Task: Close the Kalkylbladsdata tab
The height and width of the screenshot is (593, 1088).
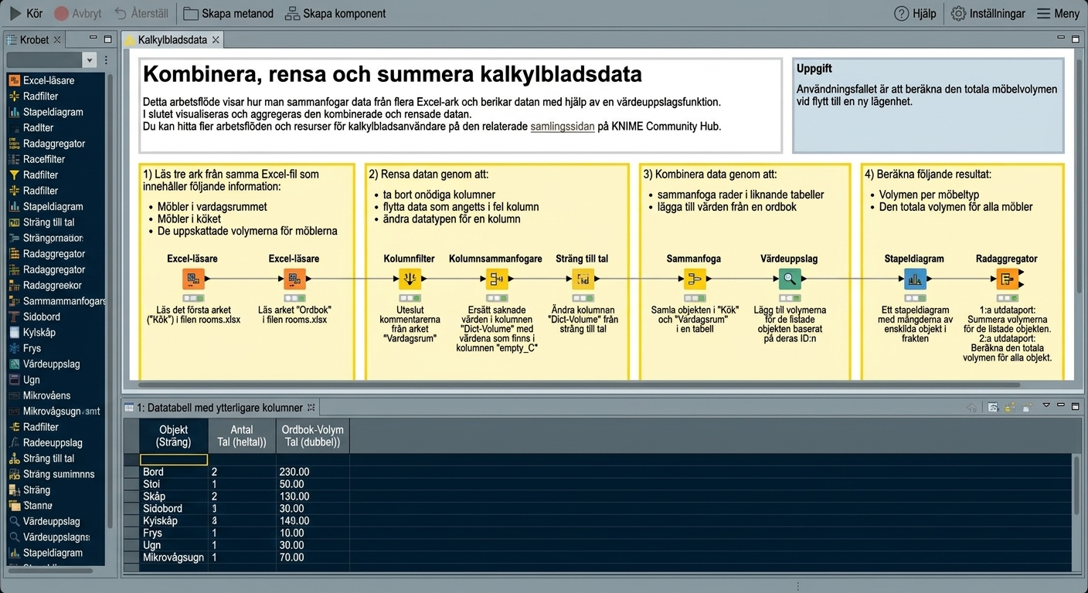Action: [x=216, y=39]
